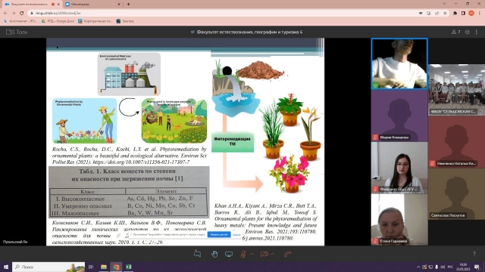The height and width of the screenshot is (272, 485).
Task: Select the first conference browser tab
Action: (x=32, y=5)
